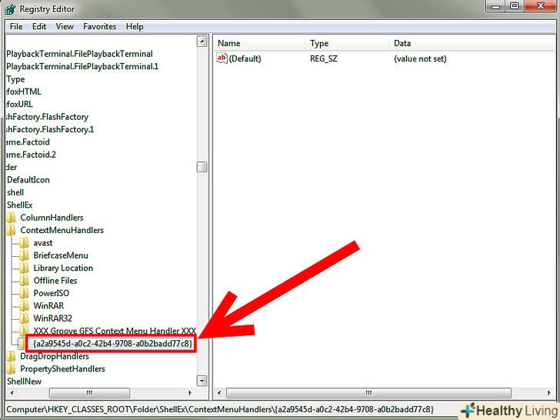Open the Help menu
560x420 pixels.
pyautogui.click(x=135, y=26)
